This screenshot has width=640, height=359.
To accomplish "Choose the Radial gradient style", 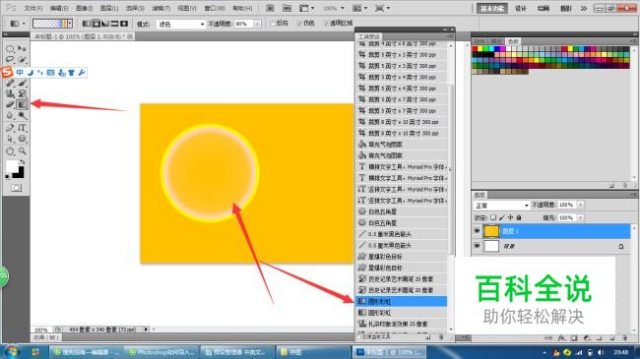I will pos(96,24).
